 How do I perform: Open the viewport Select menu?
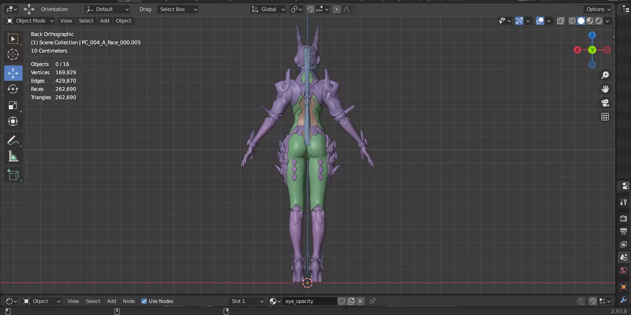86,21
